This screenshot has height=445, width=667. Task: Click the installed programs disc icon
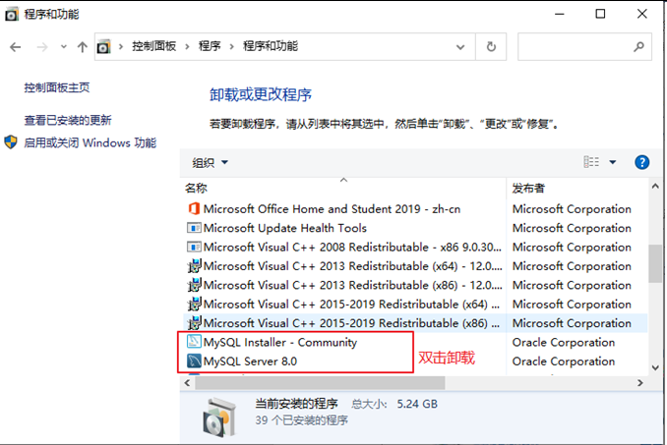218,417
